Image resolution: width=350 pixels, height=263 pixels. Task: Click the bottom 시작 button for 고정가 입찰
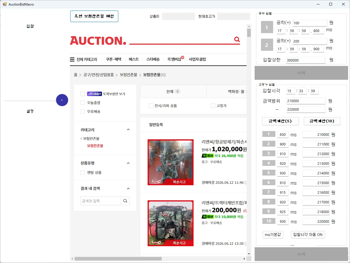tap(301, 254)
